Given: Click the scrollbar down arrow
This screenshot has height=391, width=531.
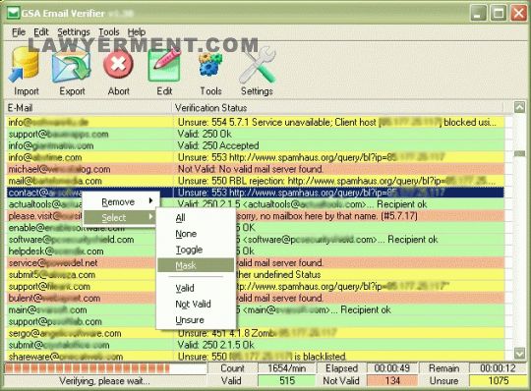Looking at the screenshot, I should pyautogui.click(x=519, y=354).
